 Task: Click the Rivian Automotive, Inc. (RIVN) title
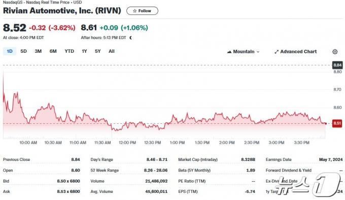point(62,11)
